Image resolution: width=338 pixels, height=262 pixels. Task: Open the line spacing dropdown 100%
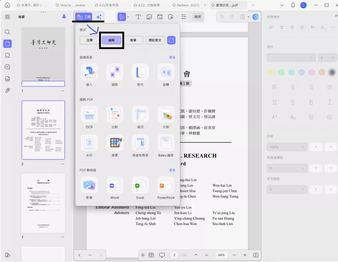pyautogui.click(x=287, y=147)
